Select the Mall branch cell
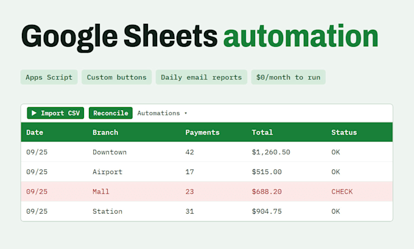 pyautogui.click(x=101, y=191)
